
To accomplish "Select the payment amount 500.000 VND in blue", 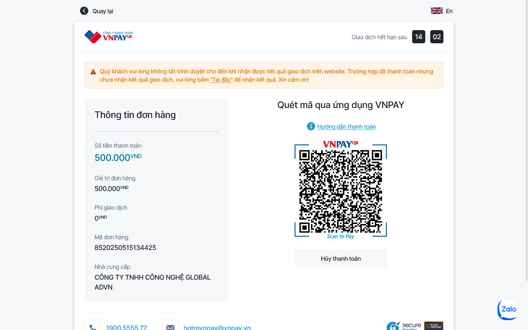I will click(118, 157).
